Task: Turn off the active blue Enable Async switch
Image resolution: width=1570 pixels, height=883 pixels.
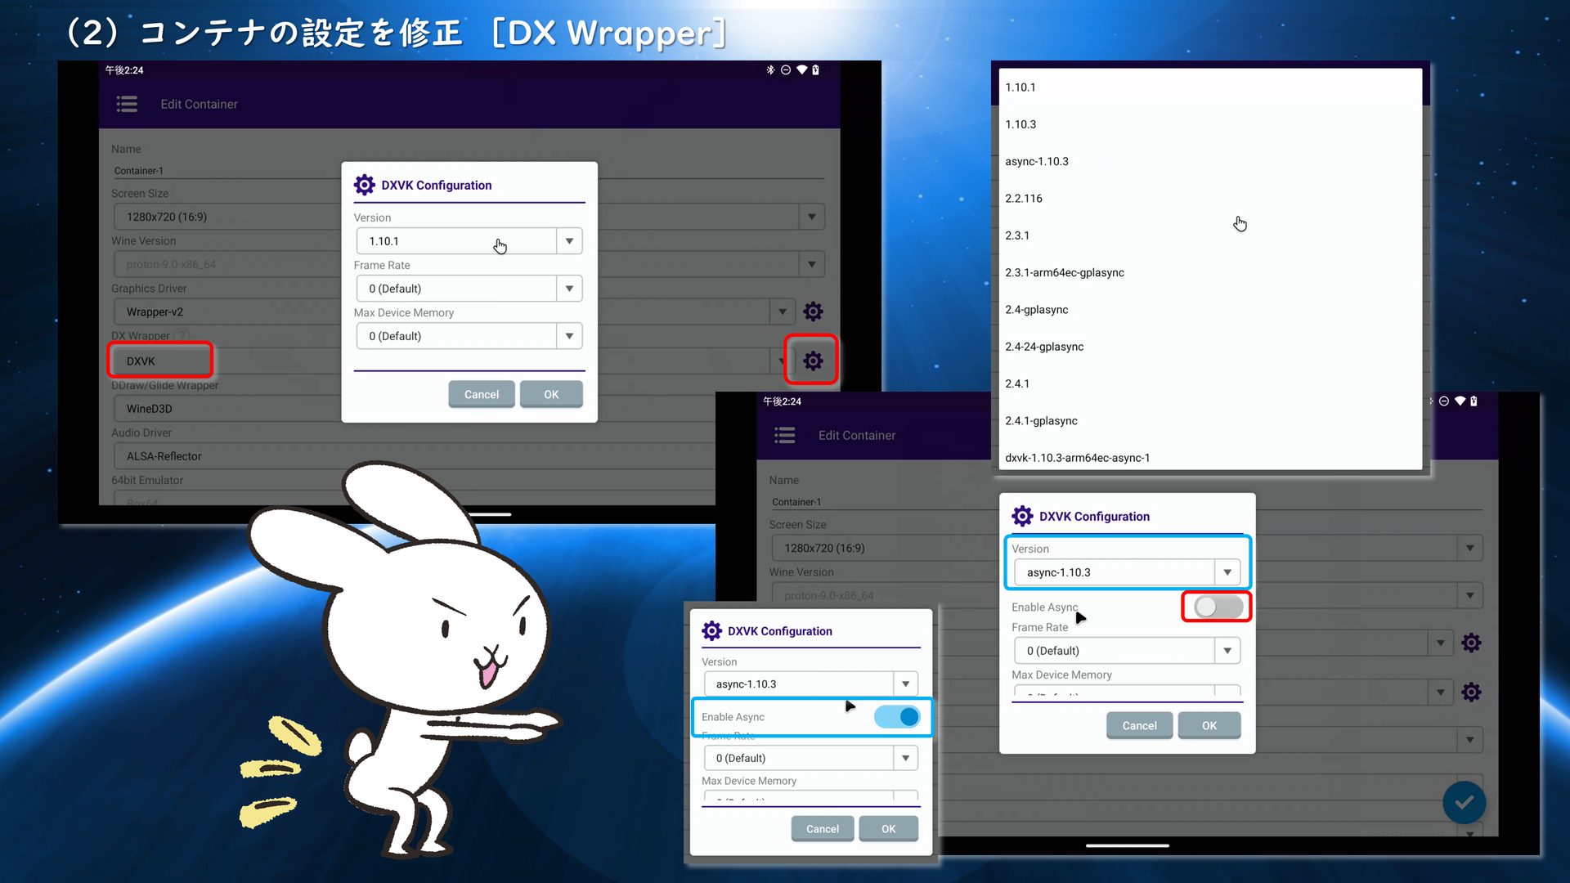Action: [897, 717]
